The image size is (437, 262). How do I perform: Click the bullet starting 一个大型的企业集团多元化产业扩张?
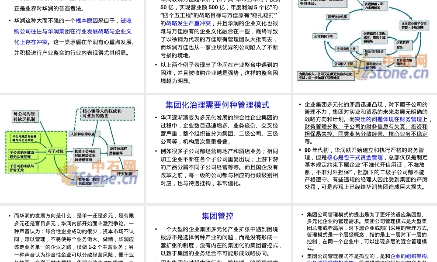click(221, 241)
